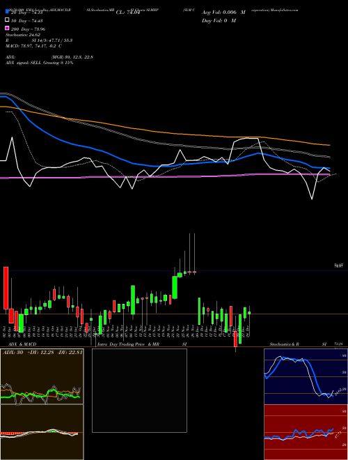Click the 'CL: 74.04' closing price label

128,13
